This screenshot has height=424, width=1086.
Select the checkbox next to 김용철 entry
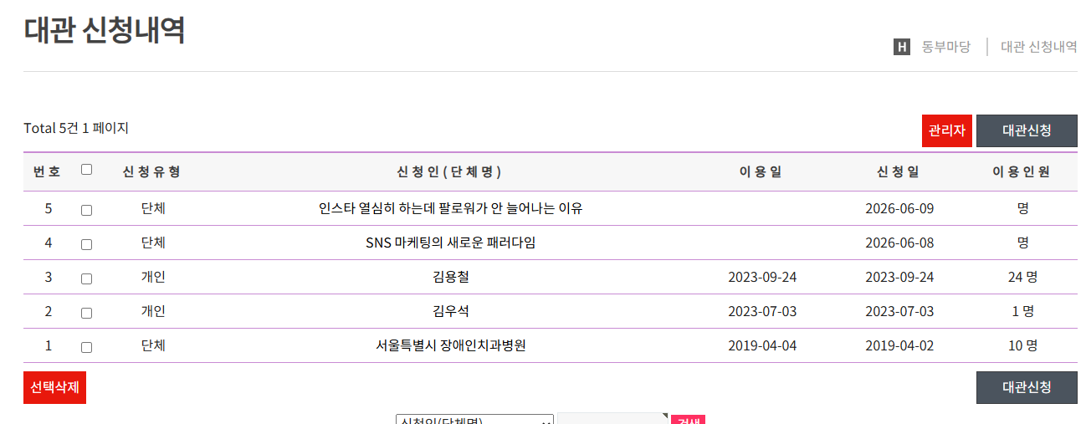(86, 279)
